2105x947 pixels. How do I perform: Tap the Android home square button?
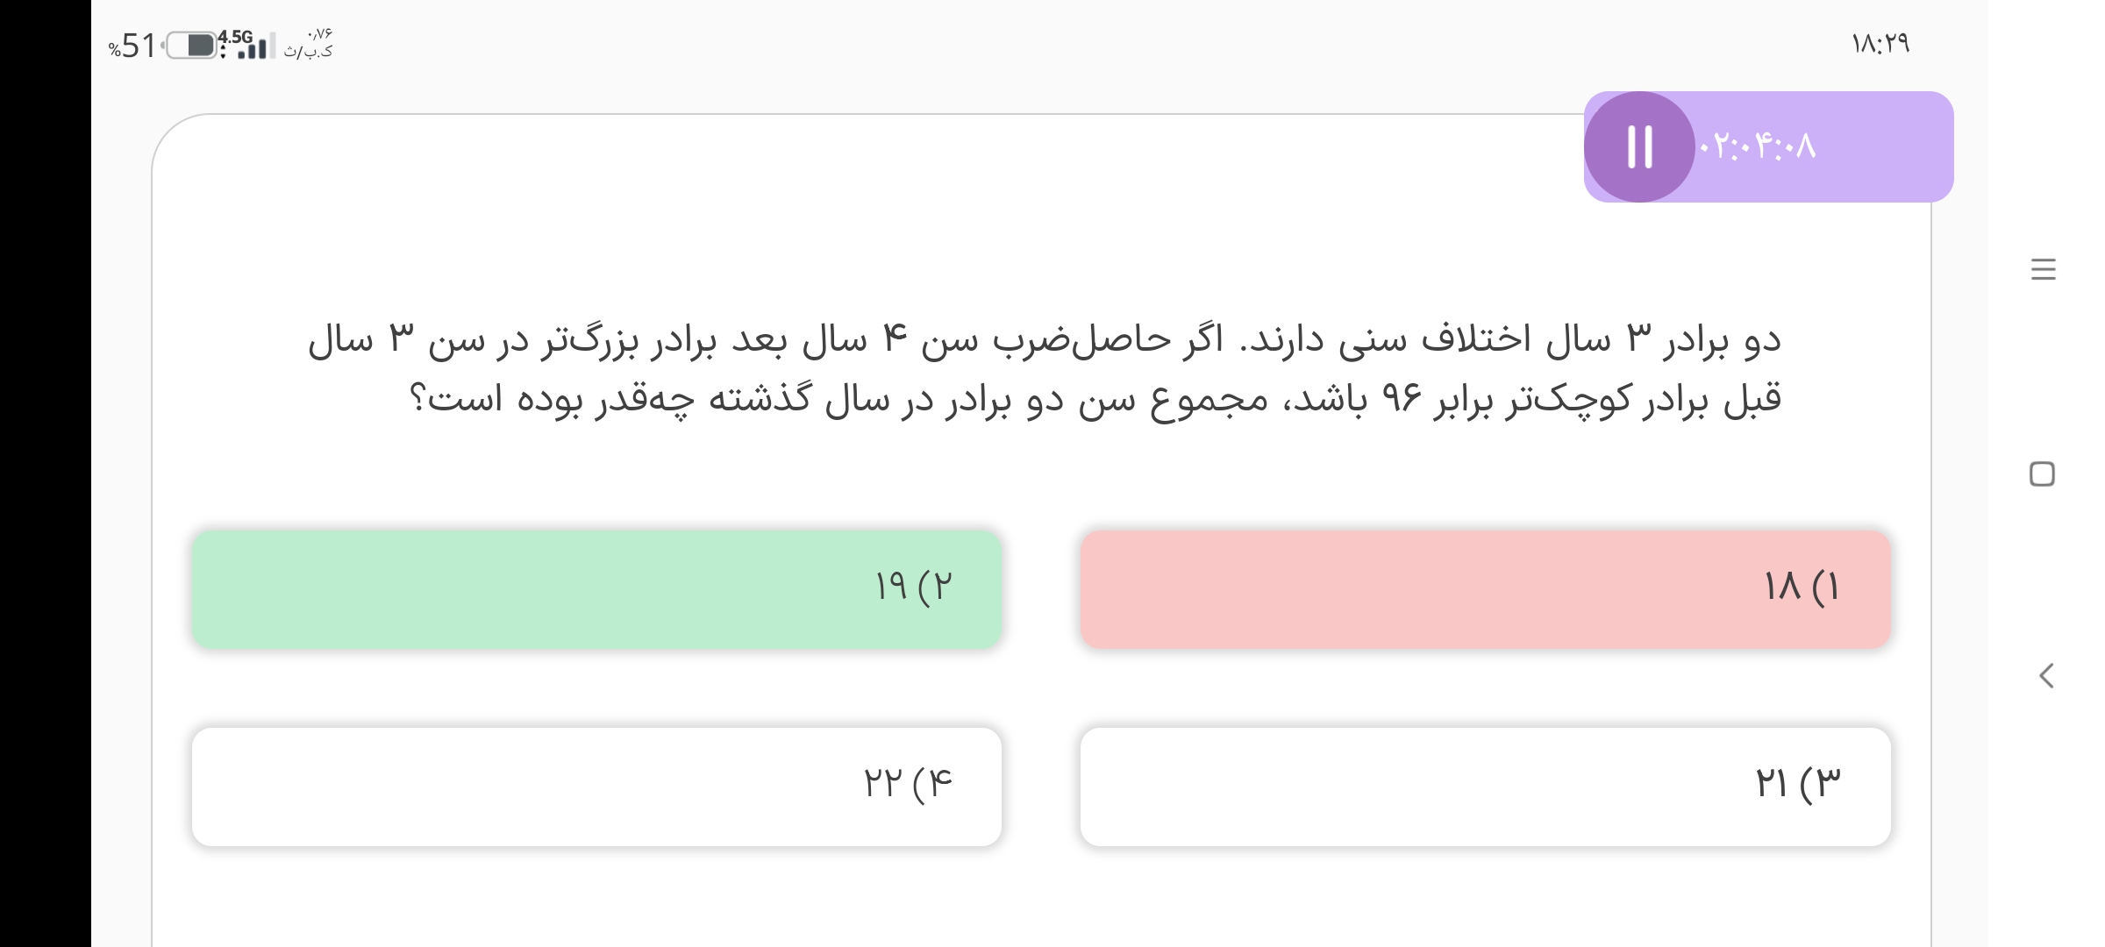coord(2042,474)
